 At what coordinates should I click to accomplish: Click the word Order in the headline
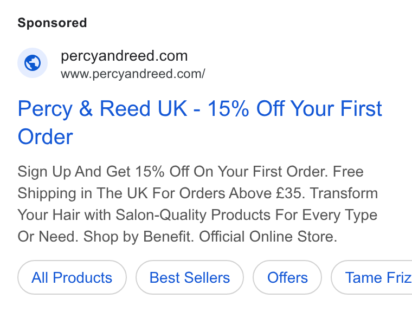click(x=45, y=137)
